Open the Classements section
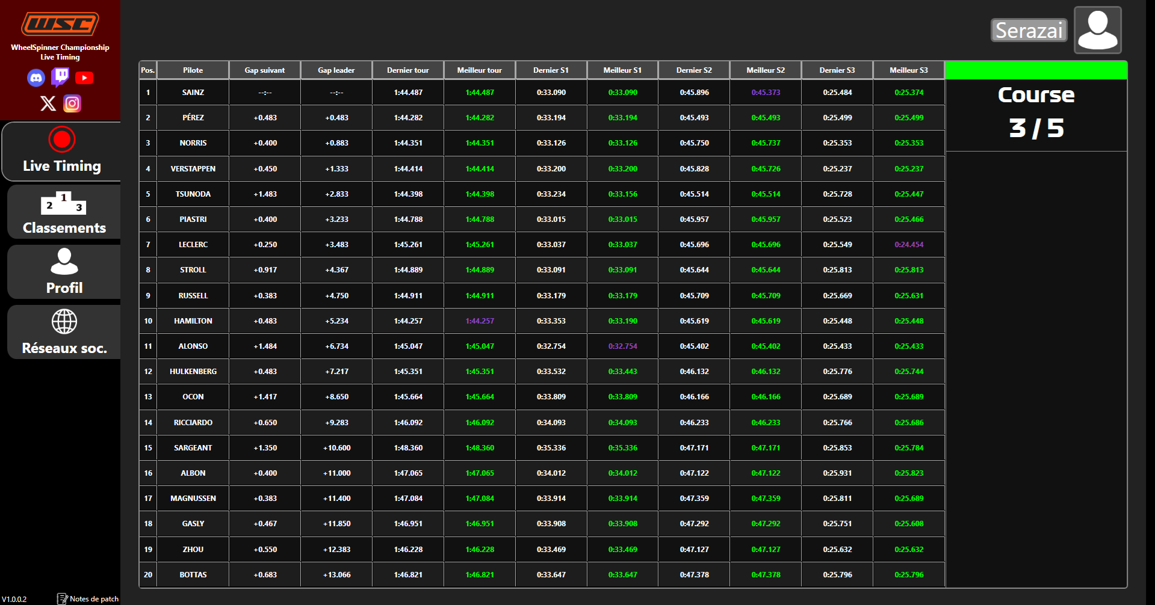 [64, 212]
